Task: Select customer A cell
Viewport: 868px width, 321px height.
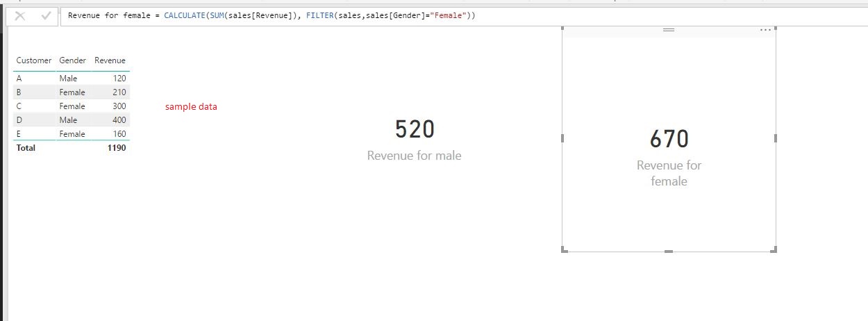Action: (19, 79)
